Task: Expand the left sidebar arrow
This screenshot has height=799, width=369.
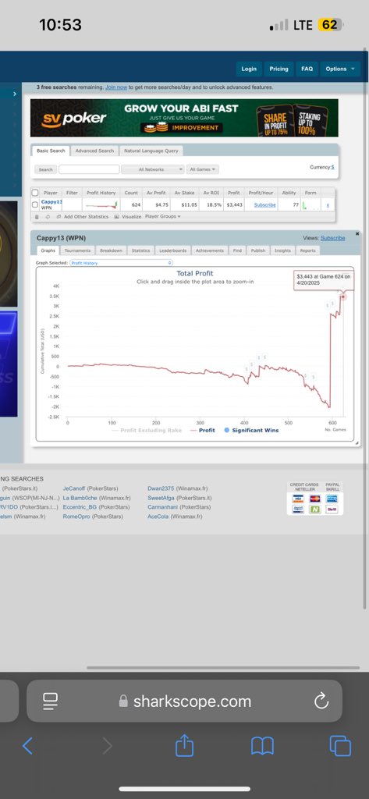Action: click(x=14, y=94)
